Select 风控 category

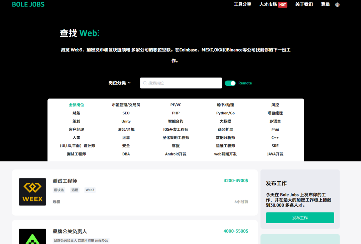[x=275, y=105]
